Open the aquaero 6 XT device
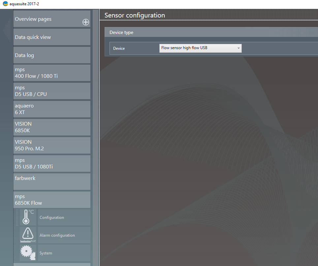 pos(52,109)
